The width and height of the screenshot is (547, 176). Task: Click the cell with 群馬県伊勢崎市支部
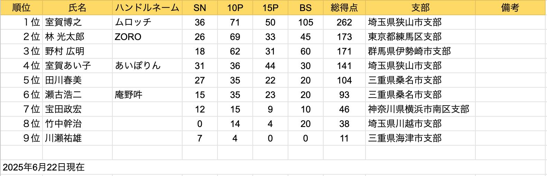(x=420, y=51)
